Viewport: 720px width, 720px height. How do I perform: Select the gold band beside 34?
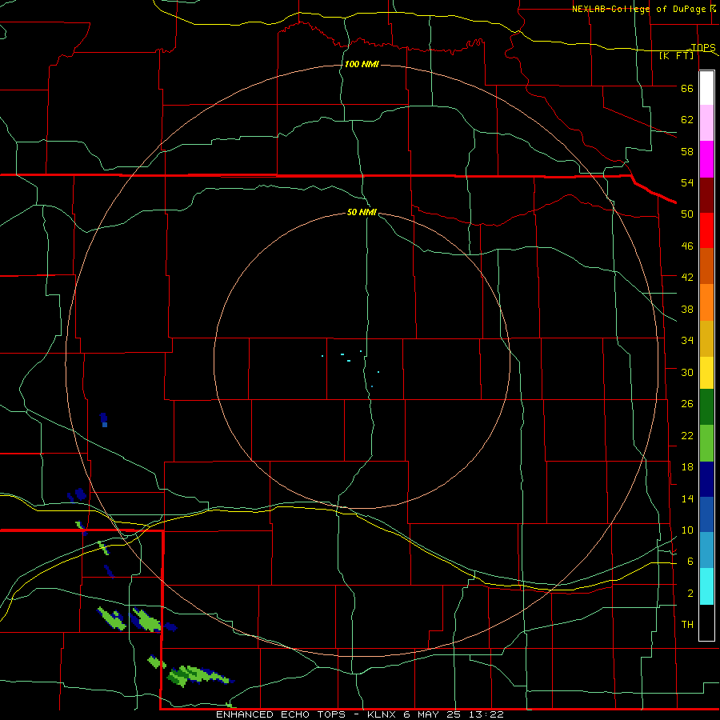(706, 338)
